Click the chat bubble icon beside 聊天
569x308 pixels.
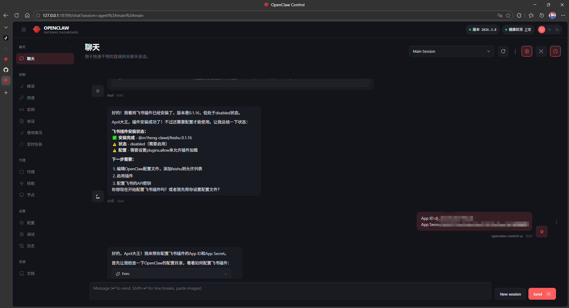tap(22, 59)
